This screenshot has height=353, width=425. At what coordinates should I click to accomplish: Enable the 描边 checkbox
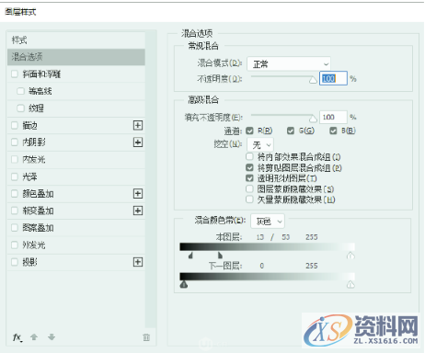15,125
